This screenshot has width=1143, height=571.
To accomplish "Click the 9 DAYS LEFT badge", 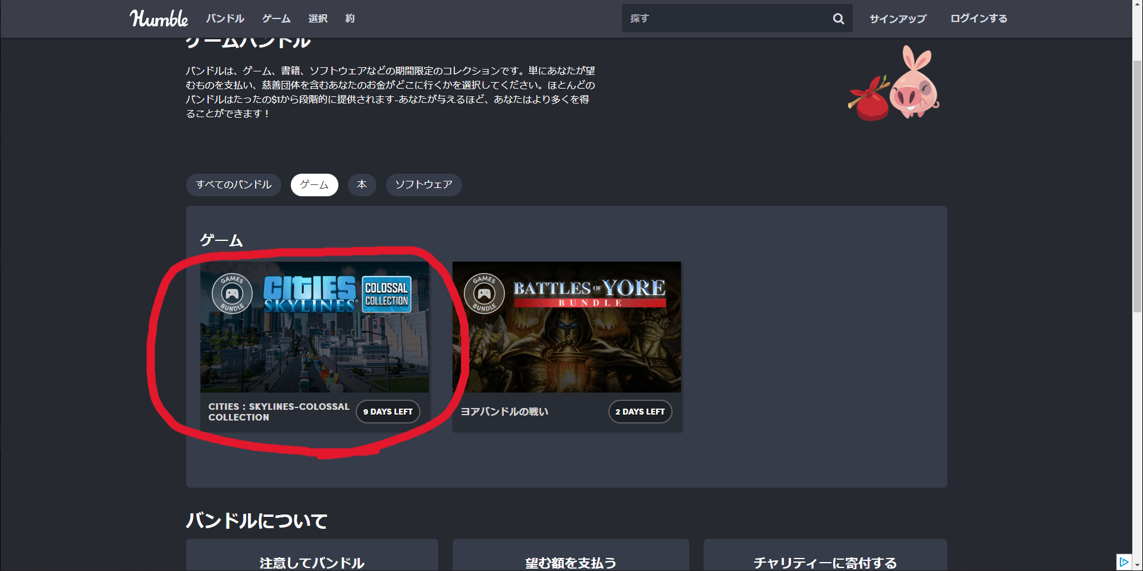I will click(388, 412).
